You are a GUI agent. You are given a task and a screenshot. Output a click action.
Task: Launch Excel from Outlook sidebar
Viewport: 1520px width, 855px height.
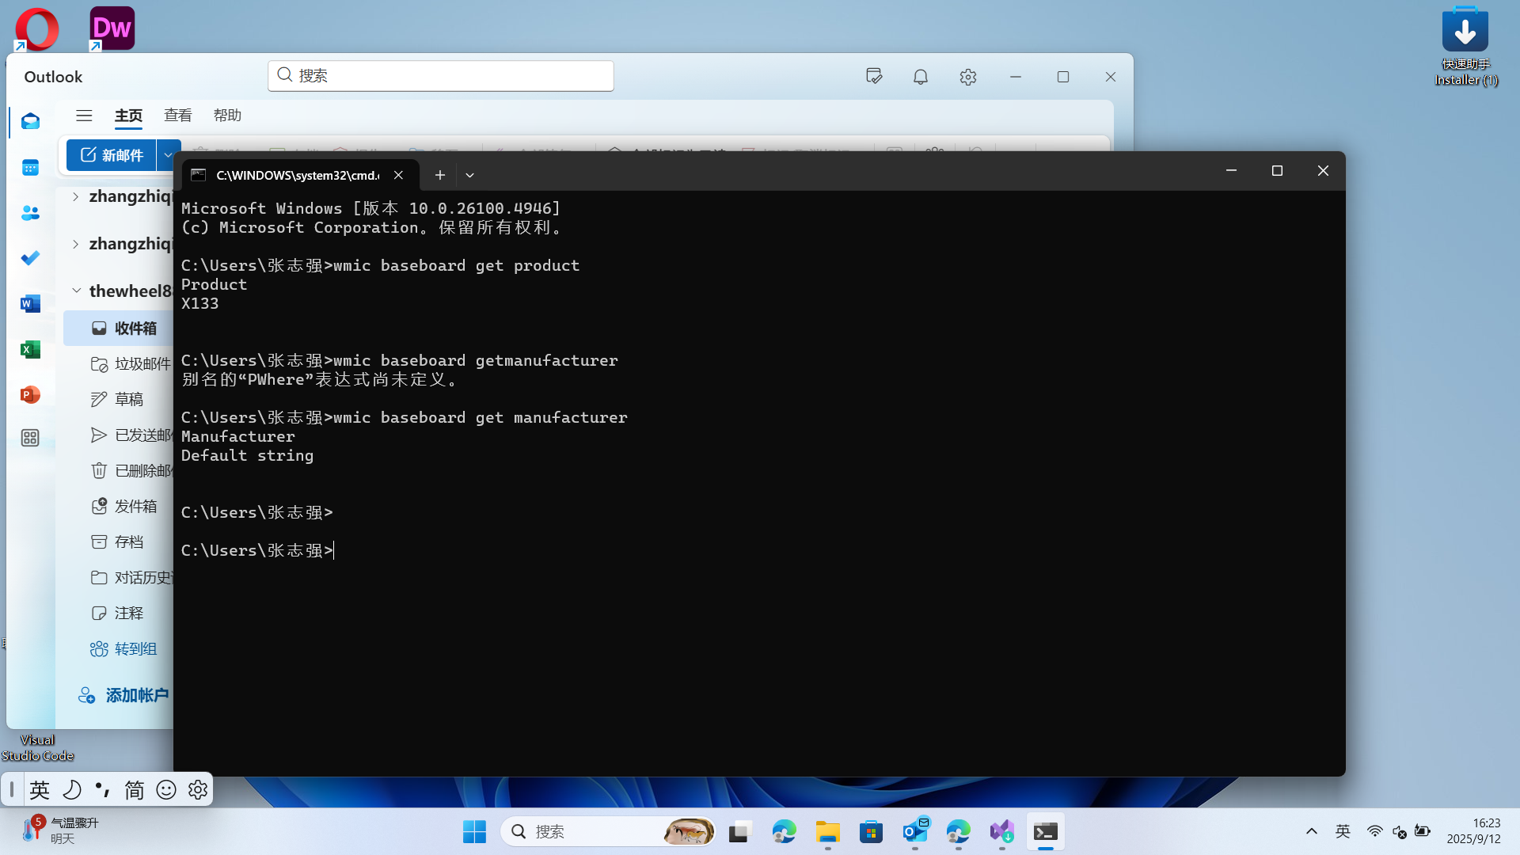30,349
